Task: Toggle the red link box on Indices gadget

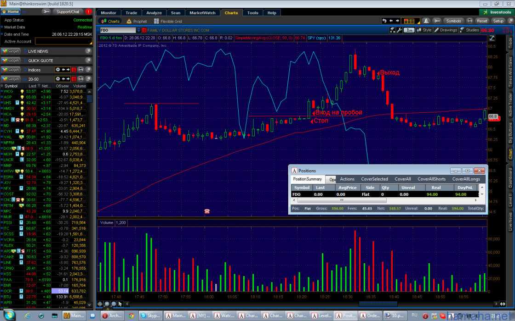Action: tap(74, 70)
